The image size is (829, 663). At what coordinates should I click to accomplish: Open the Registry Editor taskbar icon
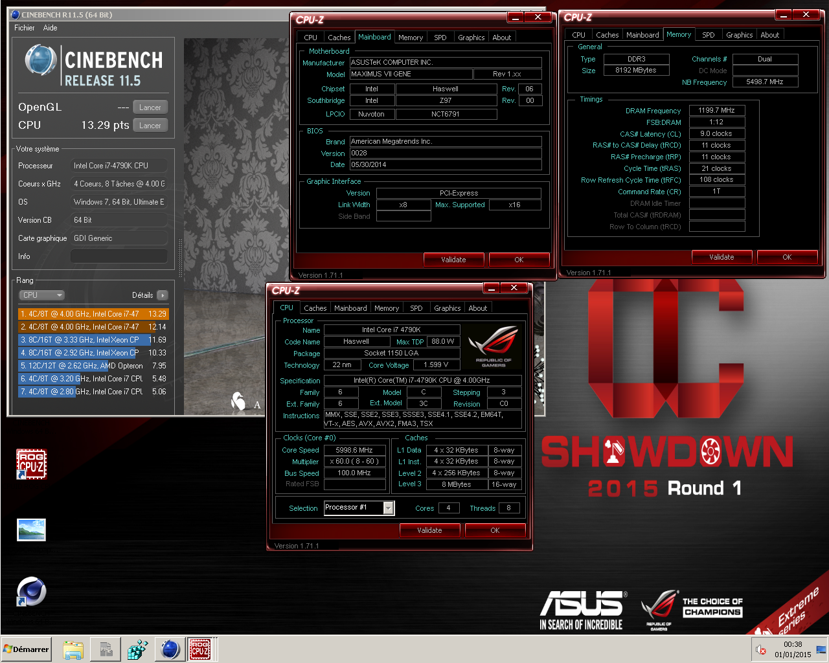tap(137, 649)
